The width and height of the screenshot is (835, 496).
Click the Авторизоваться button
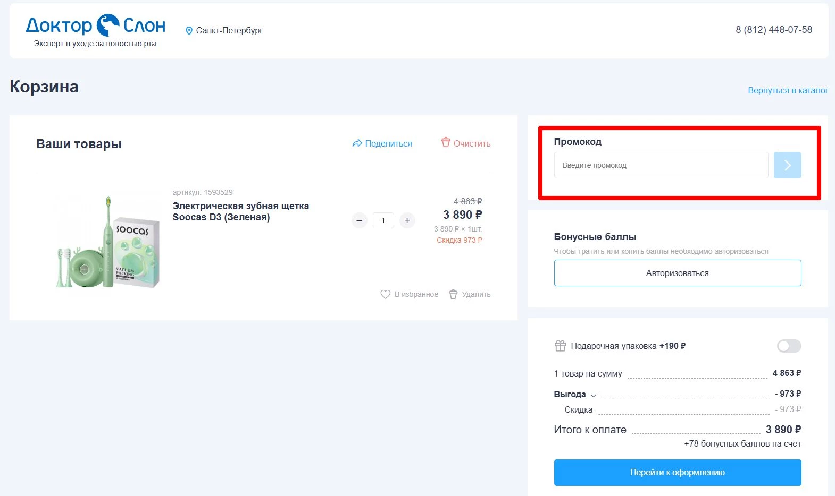click(x=677, y=273)
